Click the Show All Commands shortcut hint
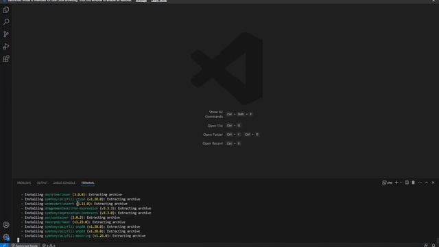 coord(228,115)
